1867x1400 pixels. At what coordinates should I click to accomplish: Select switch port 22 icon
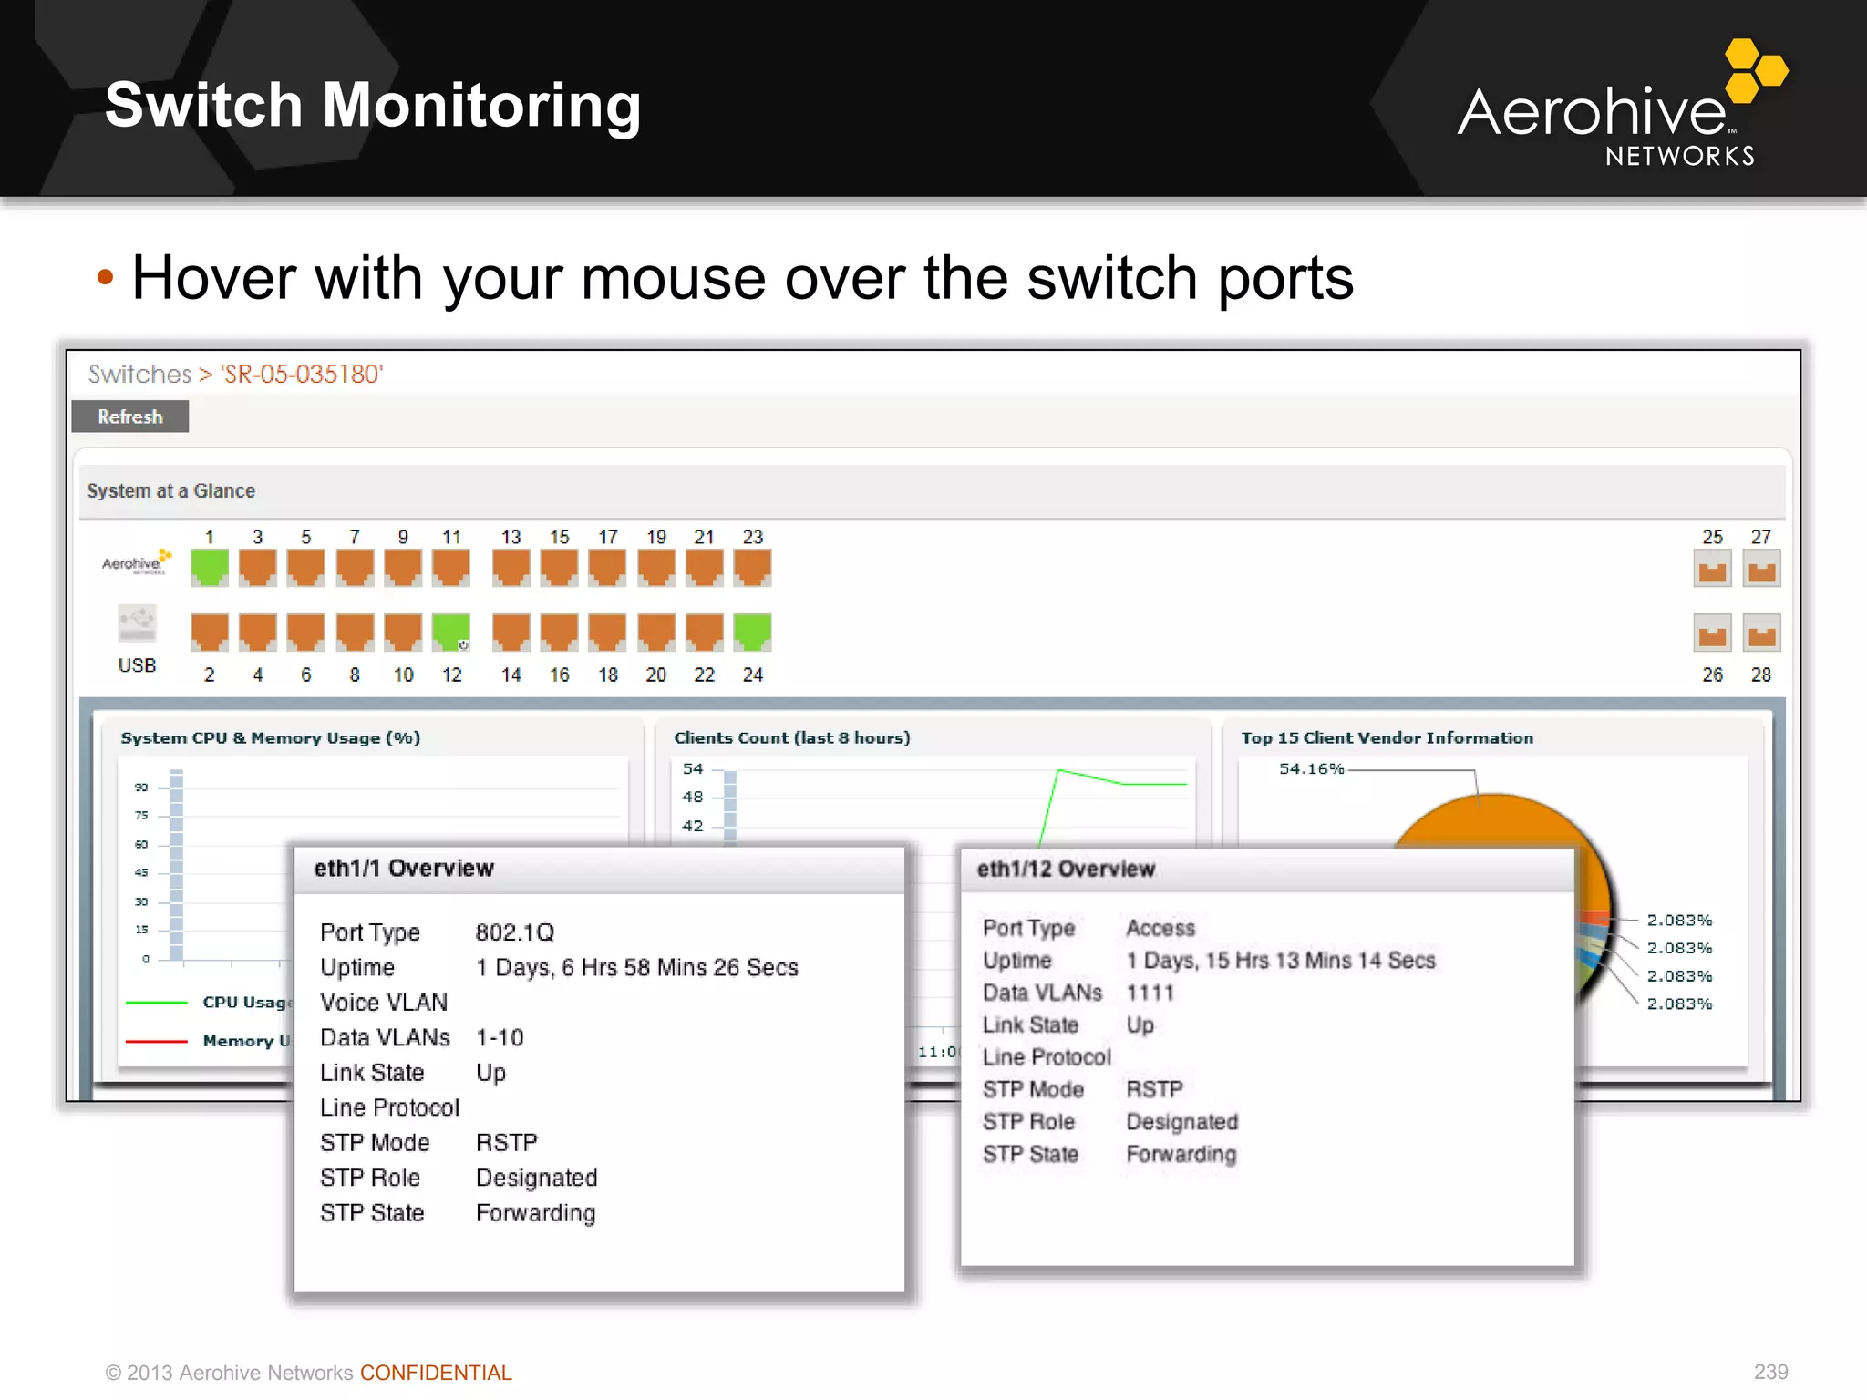(x=705, y=632)
